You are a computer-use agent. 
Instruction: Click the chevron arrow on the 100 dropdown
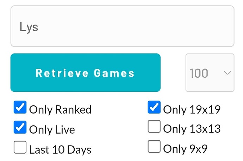point(227,73)
